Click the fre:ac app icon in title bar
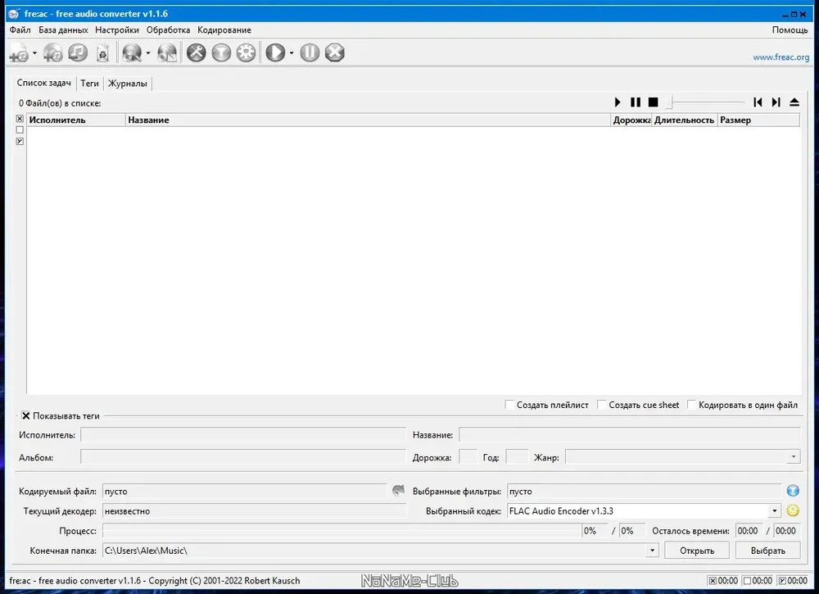Screen dimensions: 819x594 (x=14, y=14)
